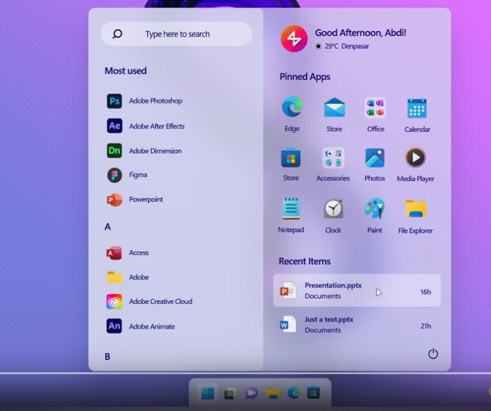491x411 pixels.
Task: Jump via the letter B header
Action: coord(108,357)
